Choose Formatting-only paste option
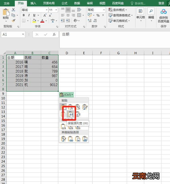This screenshot has height=184, width=170. point(63,139)
